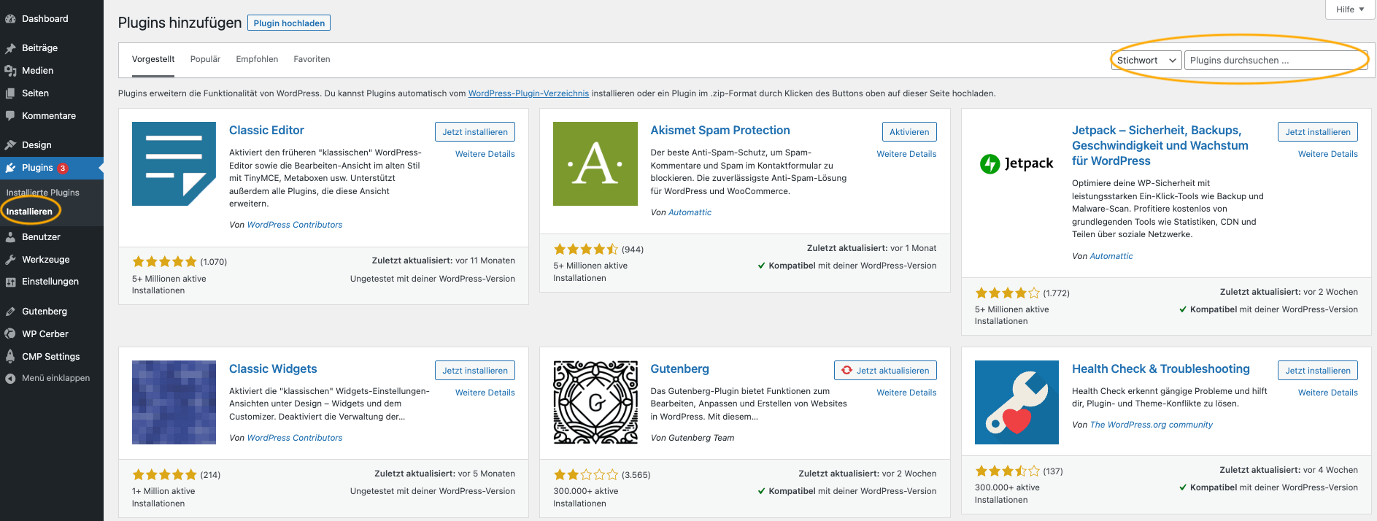Open the WordPress-Plugin-Verzeichnis link
1377x521 pixels.
528,93
